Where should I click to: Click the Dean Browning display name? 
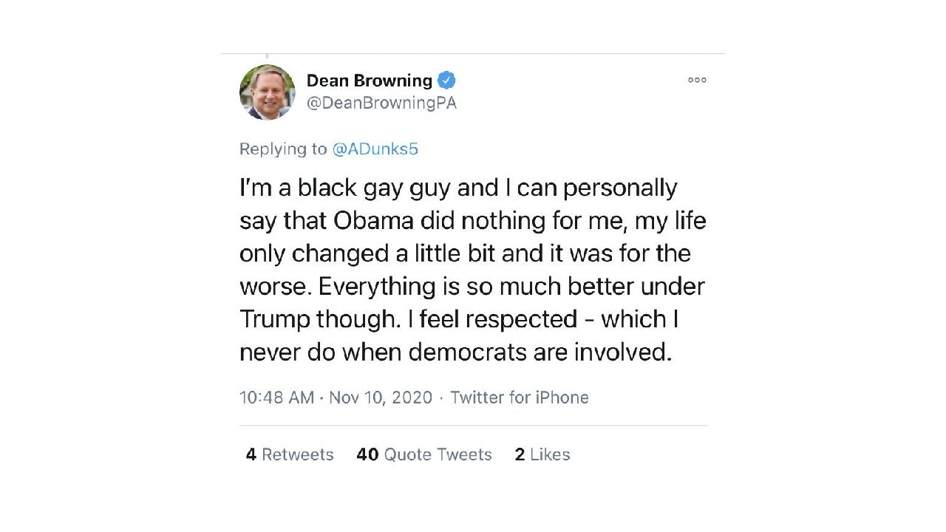coord(369,80)
